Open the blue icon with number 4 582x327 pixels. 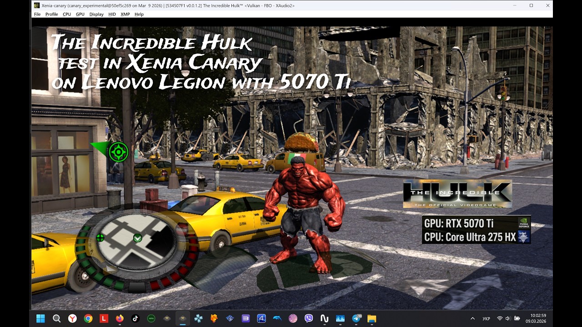(x=261, y=318)
